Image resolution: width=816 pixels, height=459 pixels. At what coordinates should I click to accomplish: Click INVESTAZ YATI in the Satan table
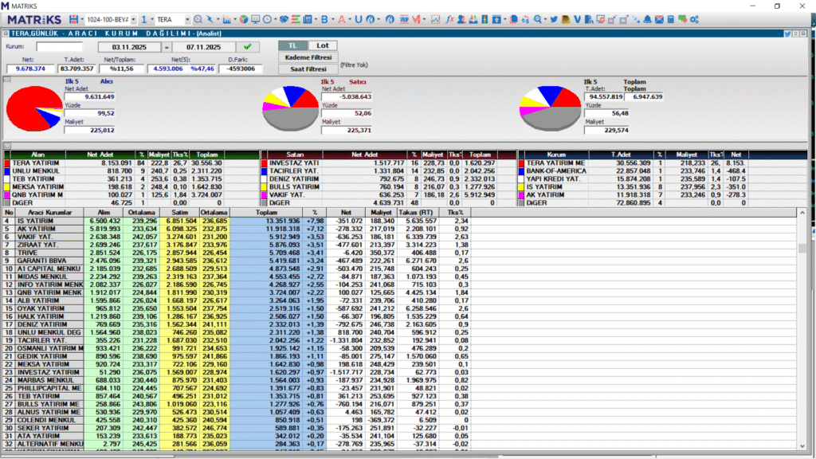click(x=294, y=163)
